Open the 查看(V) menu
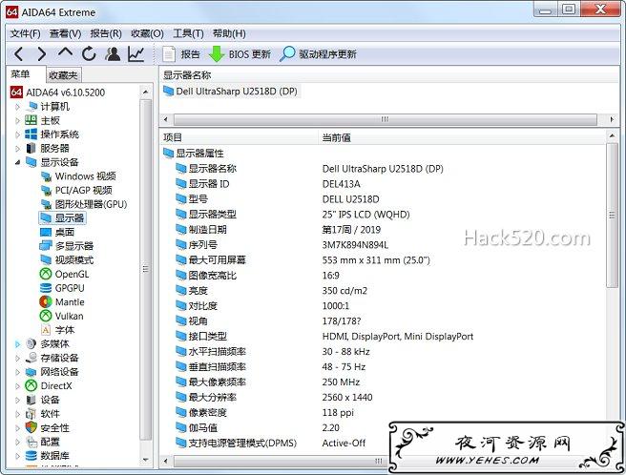The height and width of the screenshot is (475, 626). (65, 33)
